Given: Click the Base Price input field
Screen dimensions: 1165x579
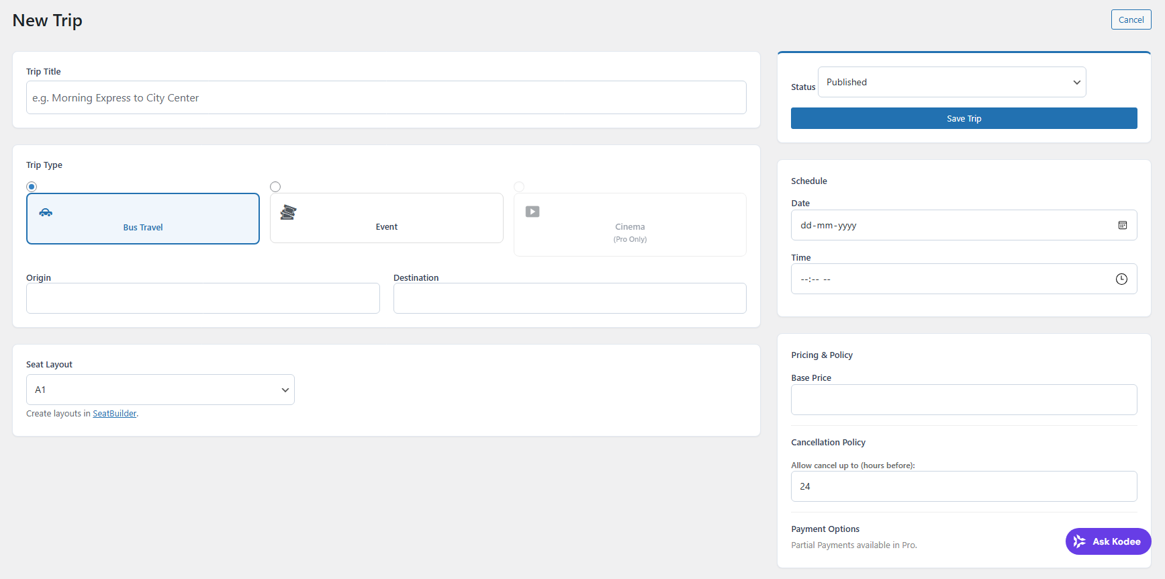Looking at the screenshot, I should [x=964, y=400].
